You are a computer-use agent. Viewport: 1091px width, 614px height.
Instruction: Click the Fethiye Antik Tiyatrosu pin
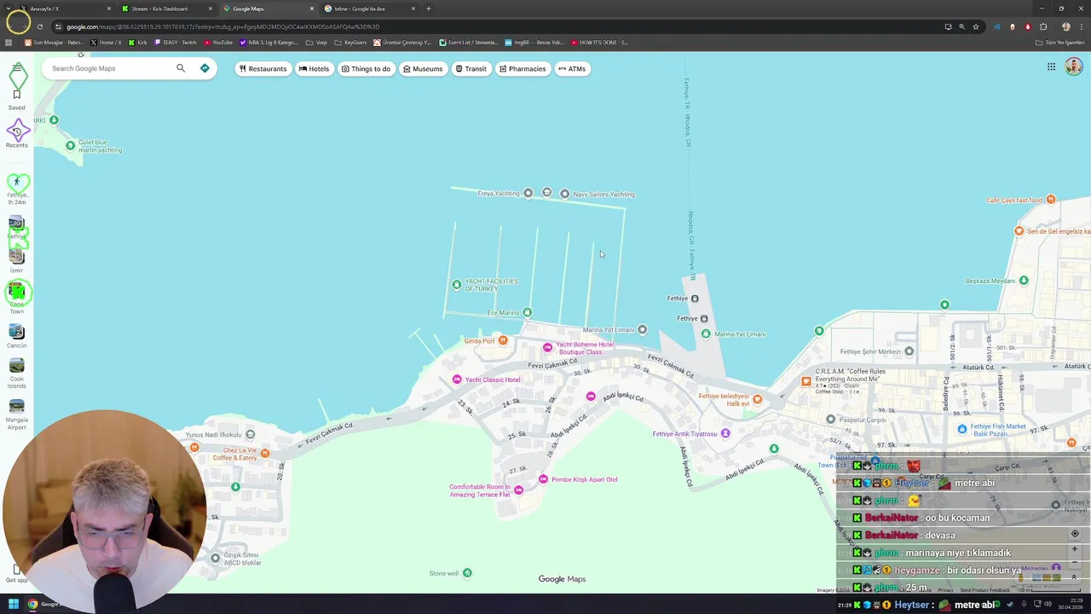pyautogui.click(x=725, y=434)
